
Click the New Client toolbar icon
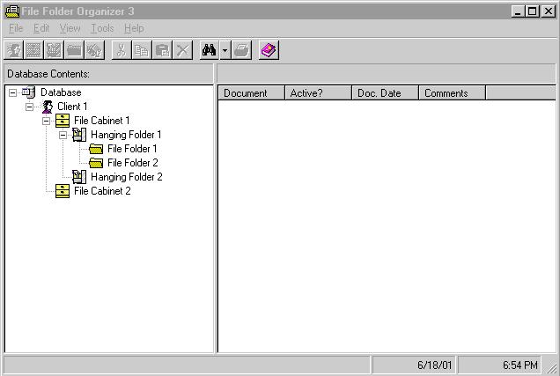click(13, 50)
